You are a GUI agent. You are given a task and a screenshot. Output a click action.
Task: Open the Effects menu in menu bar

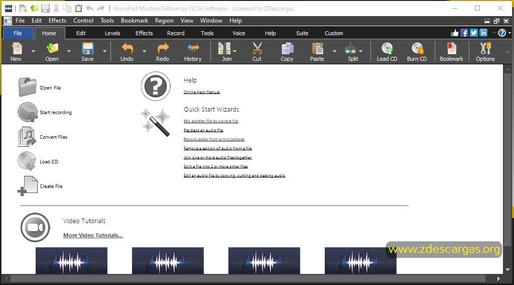tap(57, 20)
